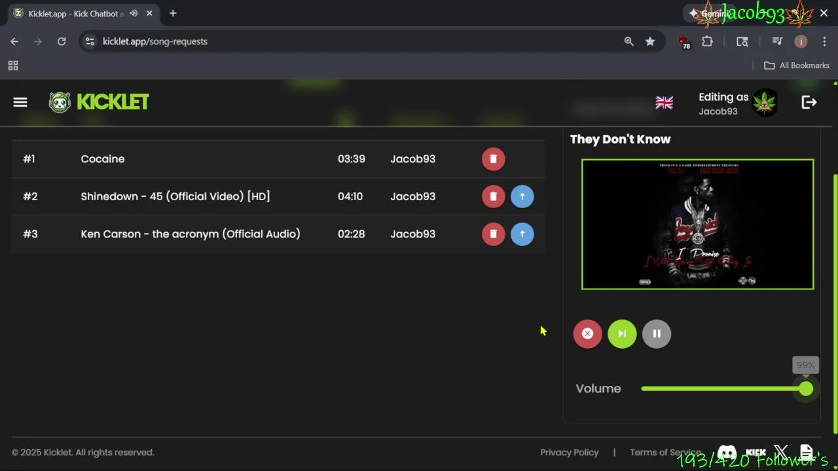This screenshot has height=471, width=838.
Task: Close the Kicklet.app tab
Action: (149, 13)
